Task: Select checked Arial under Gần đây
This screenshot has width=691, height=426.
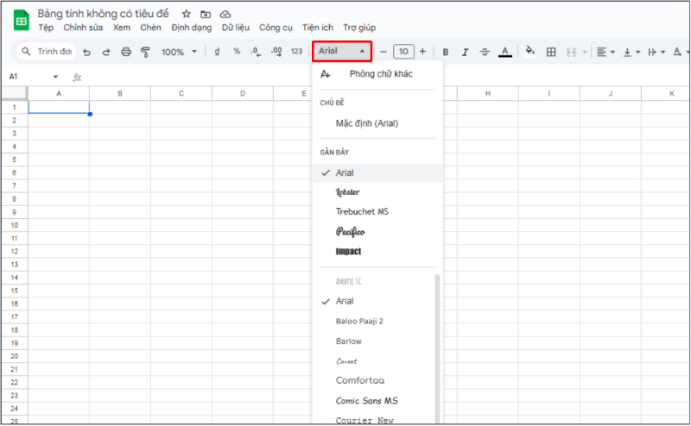Action: pos(377,173)
